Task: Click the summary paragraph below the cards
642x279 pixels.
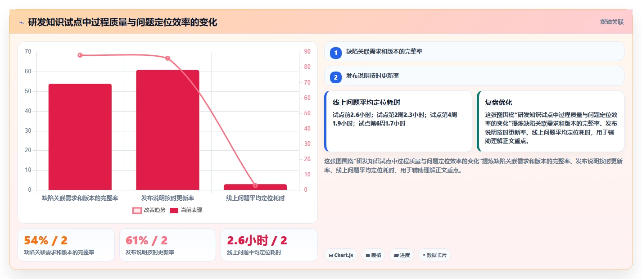Action: pyautogui.click(x=473, y=166)
